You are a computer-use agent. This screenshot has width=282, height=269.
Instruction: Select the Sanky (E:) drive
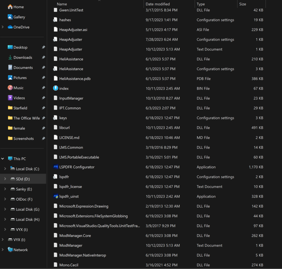tap(24, 189)
